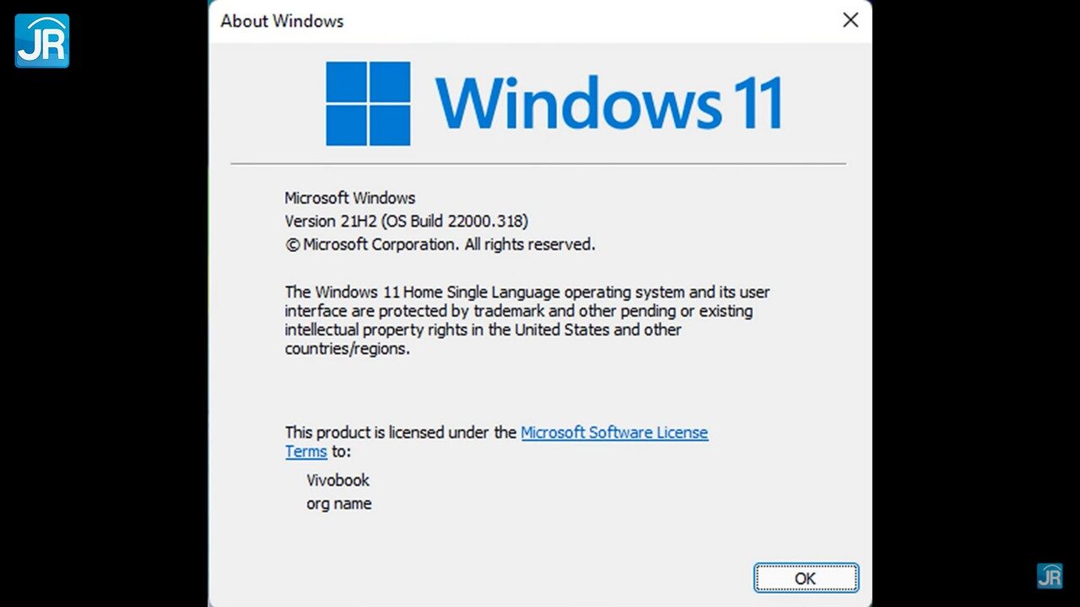Click the underlined Terms link text
The width and height of the screenshot is (1080, 607).
pyautogui.click(x=305, y=451)
